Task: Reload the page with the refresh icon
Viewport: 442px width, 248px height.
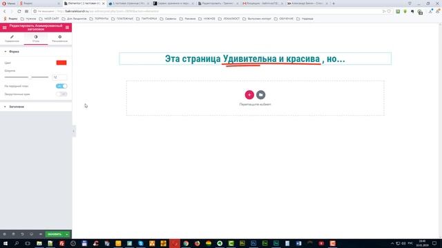Action: 19,11
